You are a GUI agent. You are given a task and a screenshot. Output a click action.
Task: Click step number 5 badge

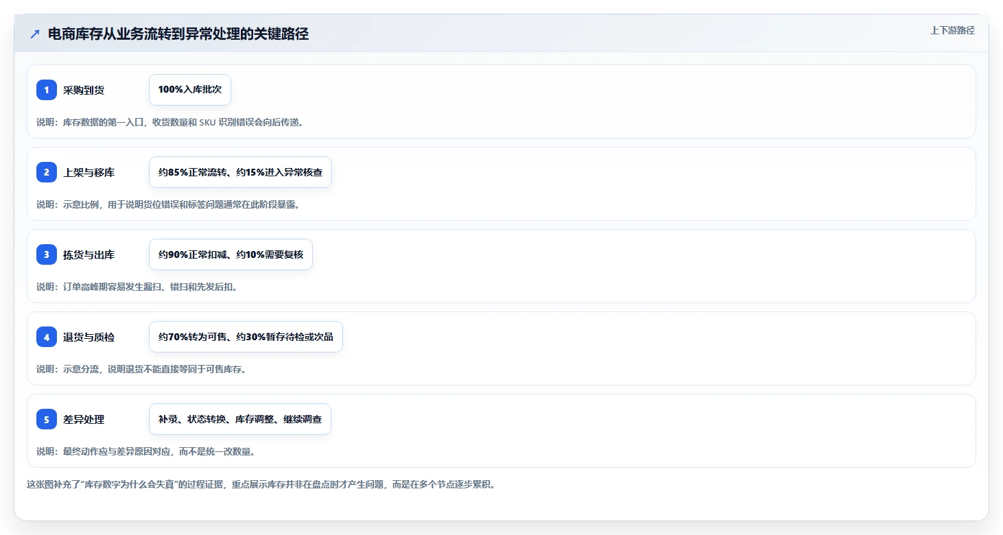click(47, 419)
